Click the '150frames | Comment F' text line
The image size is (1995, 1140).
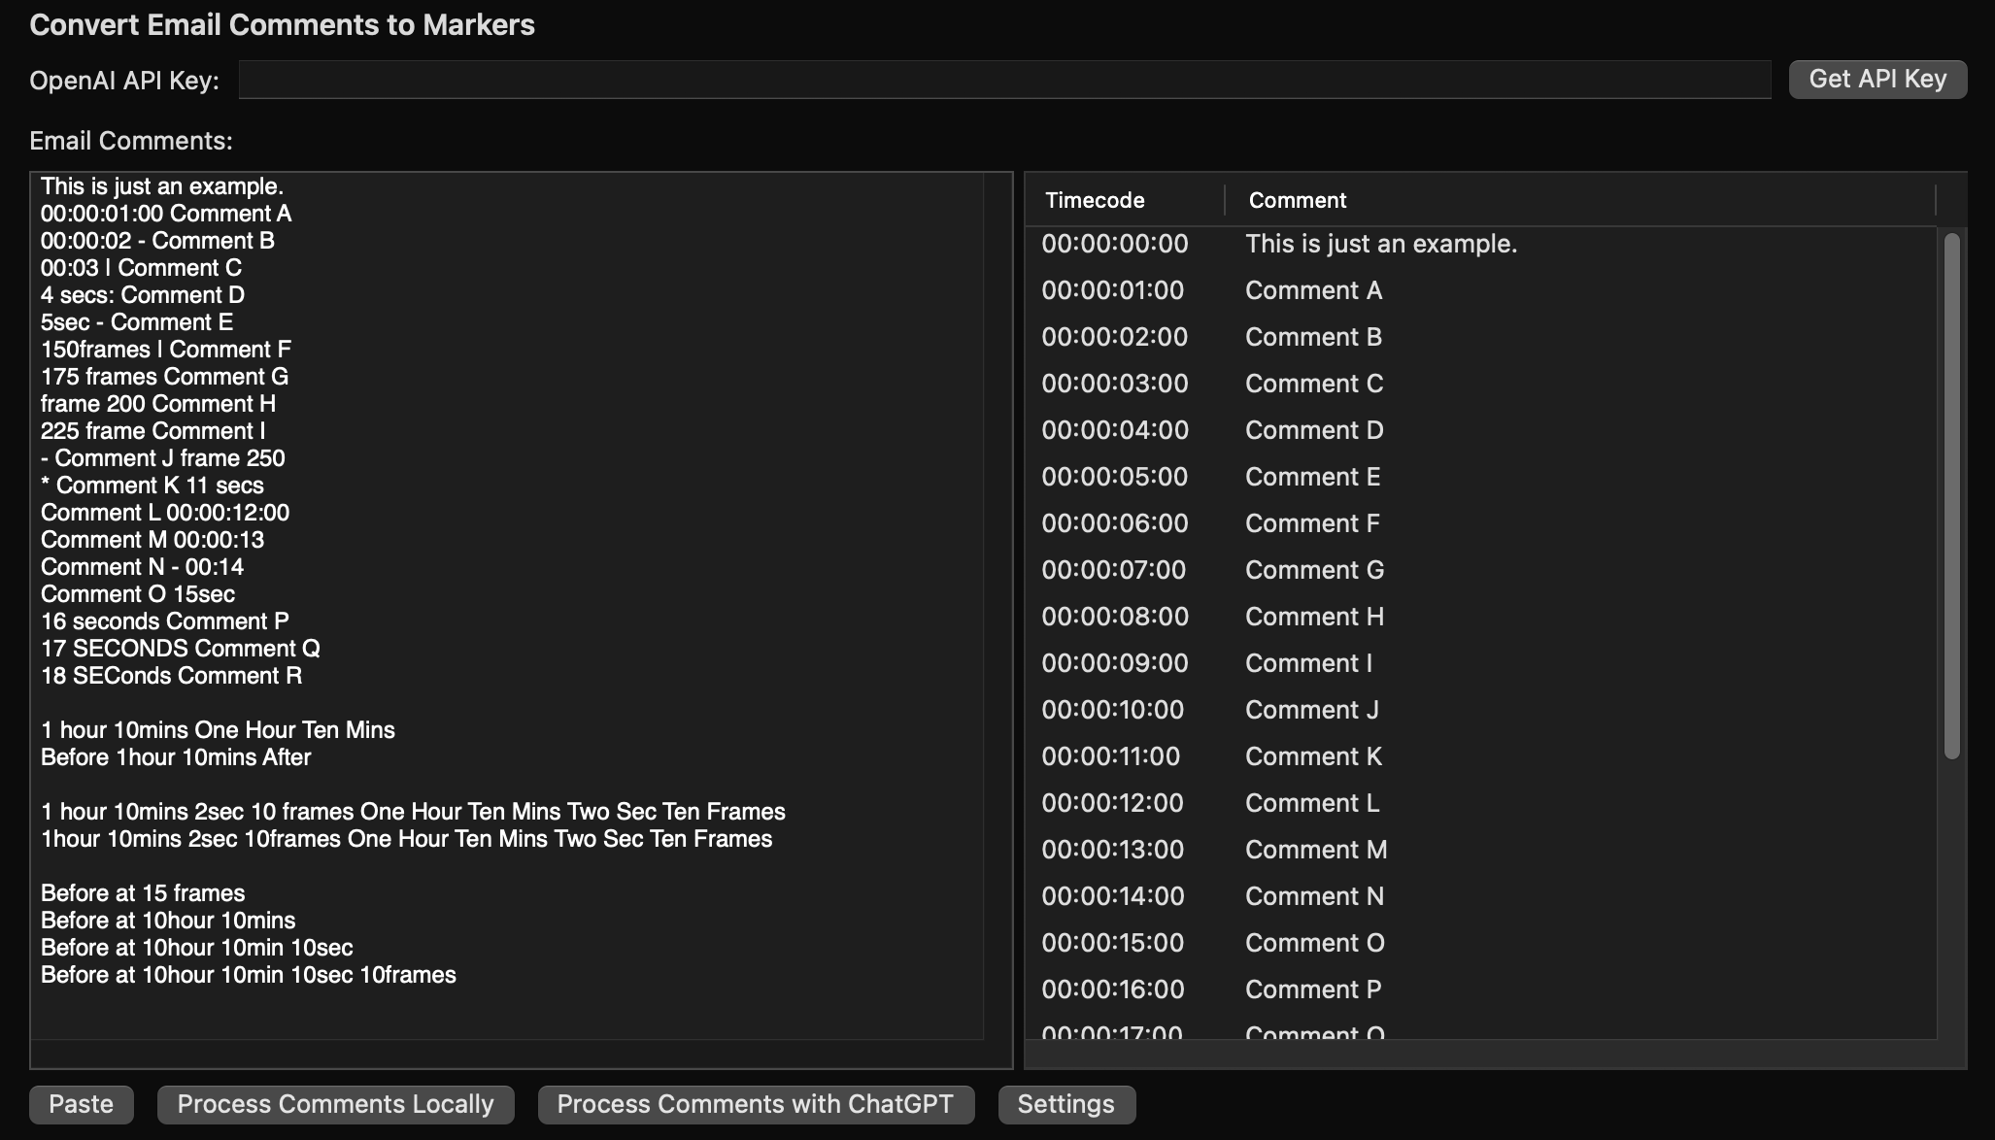pos(165,350)
